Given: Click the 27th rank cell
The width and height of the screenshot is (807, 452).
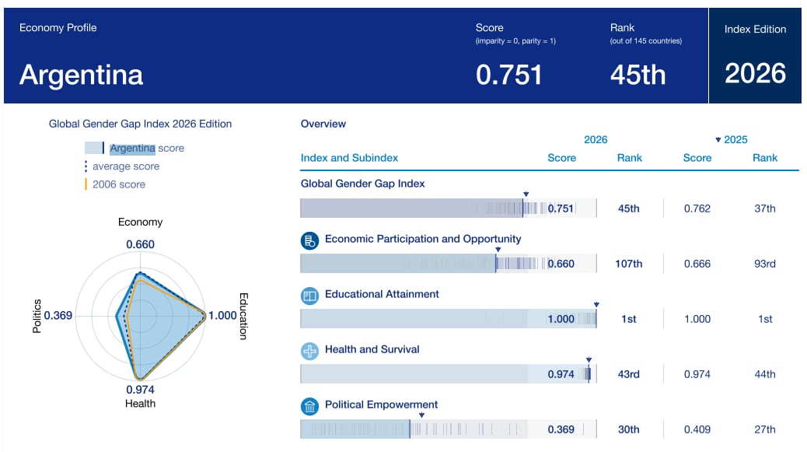Looking at the screenshot, I should coord(765,429).
